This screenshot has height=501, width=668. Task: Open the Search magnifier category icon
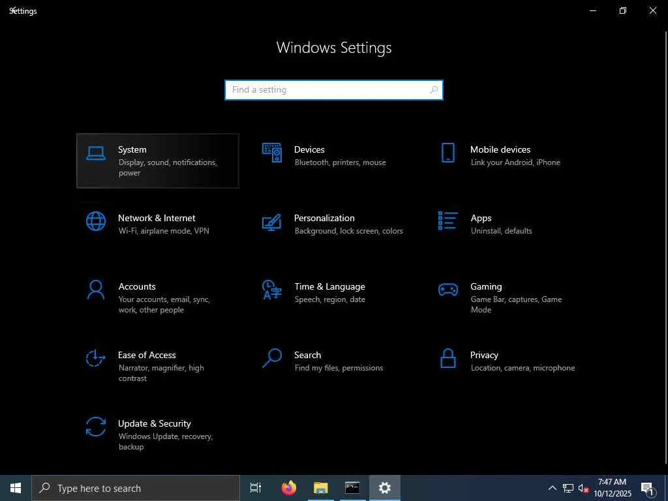click(272, 358)
